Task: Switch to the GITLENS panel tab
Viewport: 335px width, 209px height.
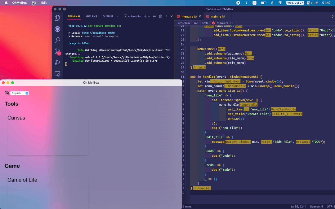Action: (92, 16)
